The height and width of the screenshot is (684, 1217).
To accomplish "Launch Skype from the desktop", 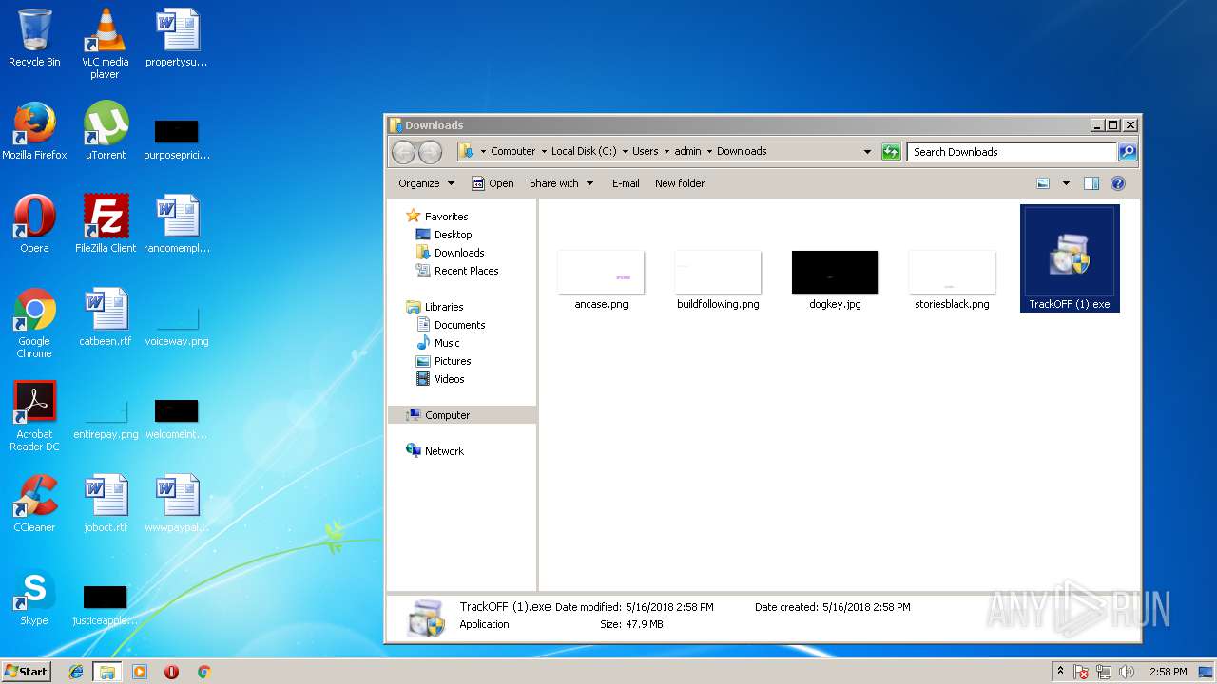I will tap(34, 597).
